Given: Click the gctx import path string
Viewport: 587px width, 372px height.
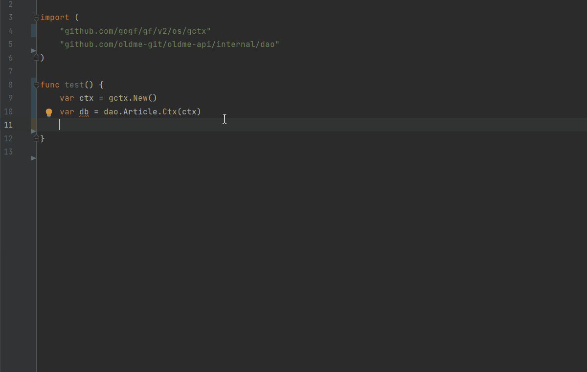Looking at the screenshot, I should tap(135, 31).
